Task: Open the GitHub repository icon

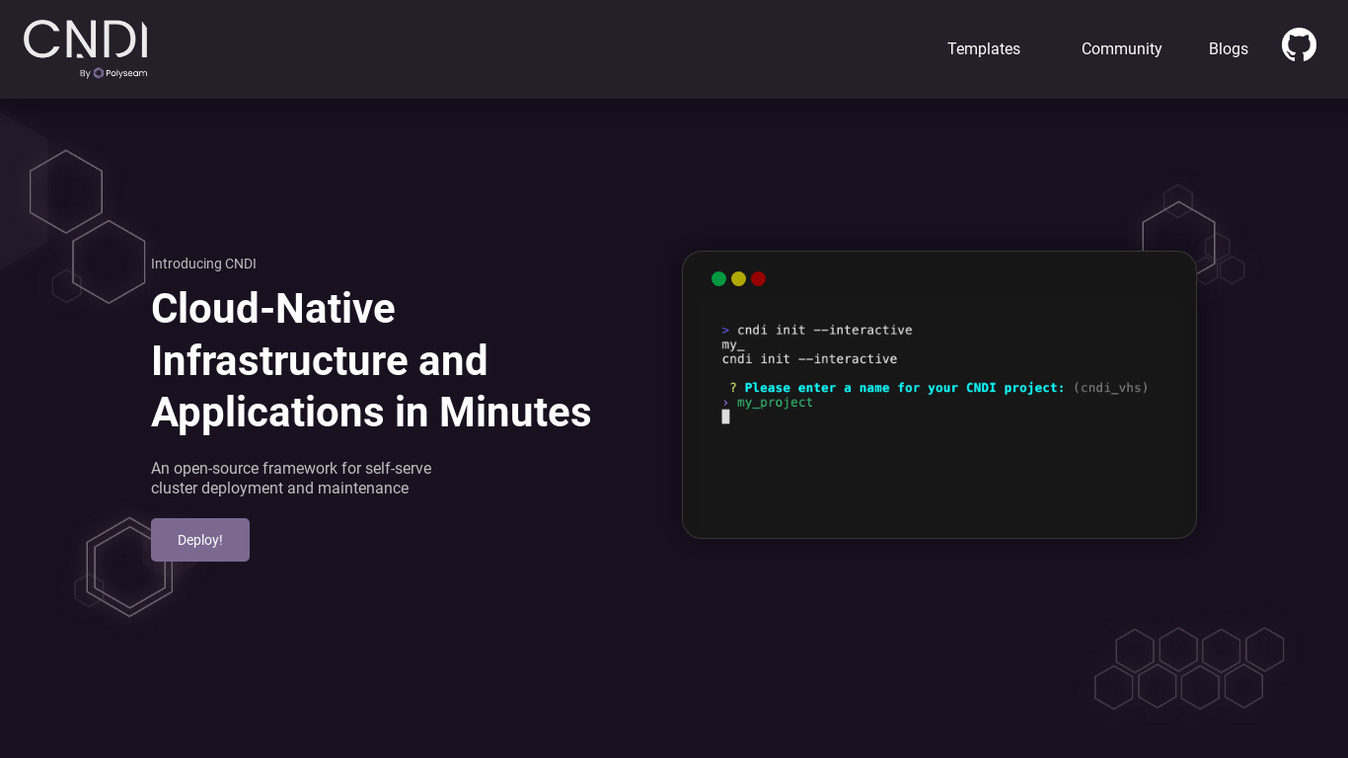Action: tap(1299, 44)
